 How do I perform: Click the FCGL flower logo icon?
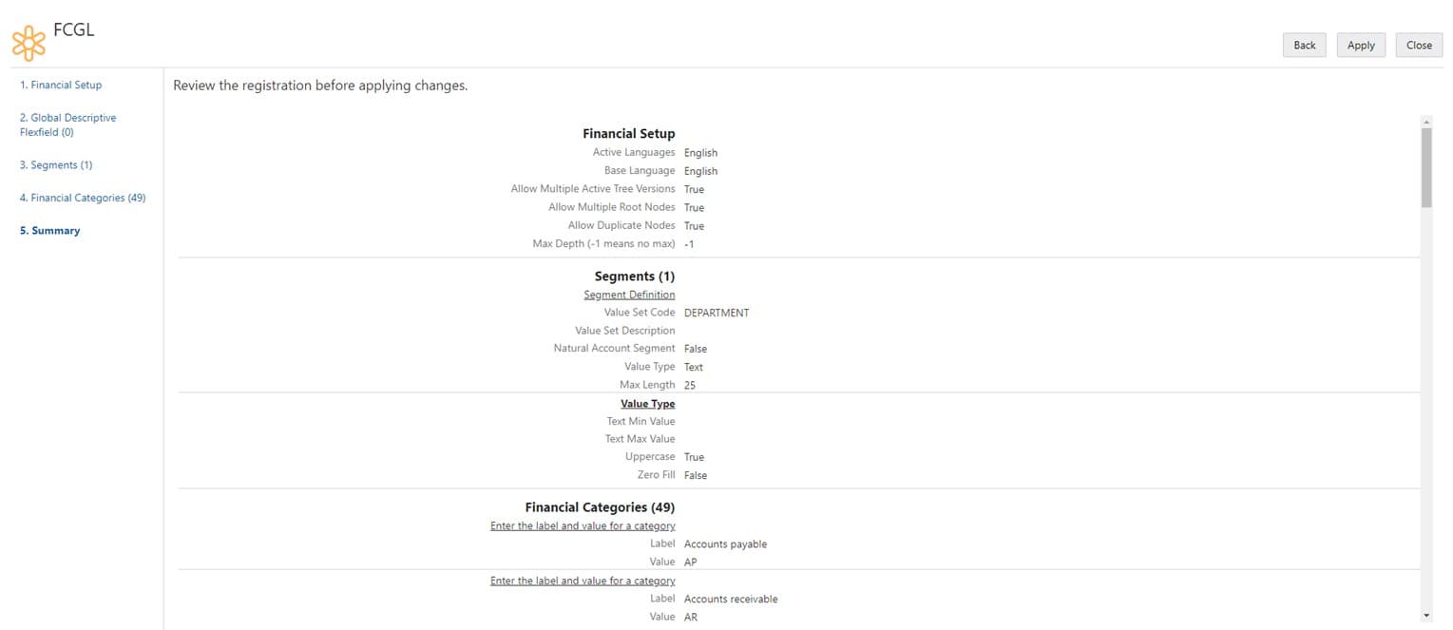pos(29,43)
